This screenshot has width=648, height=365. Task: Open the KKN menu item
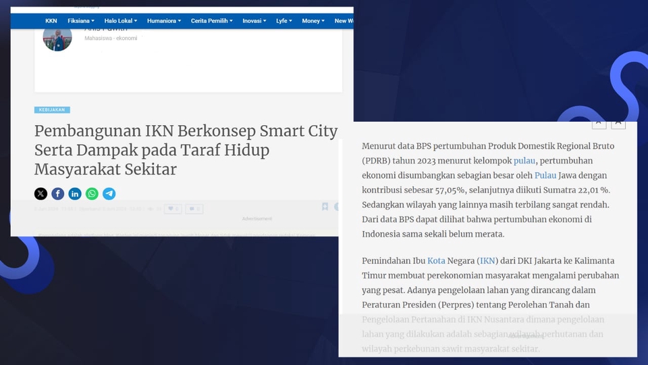point(51,21)
